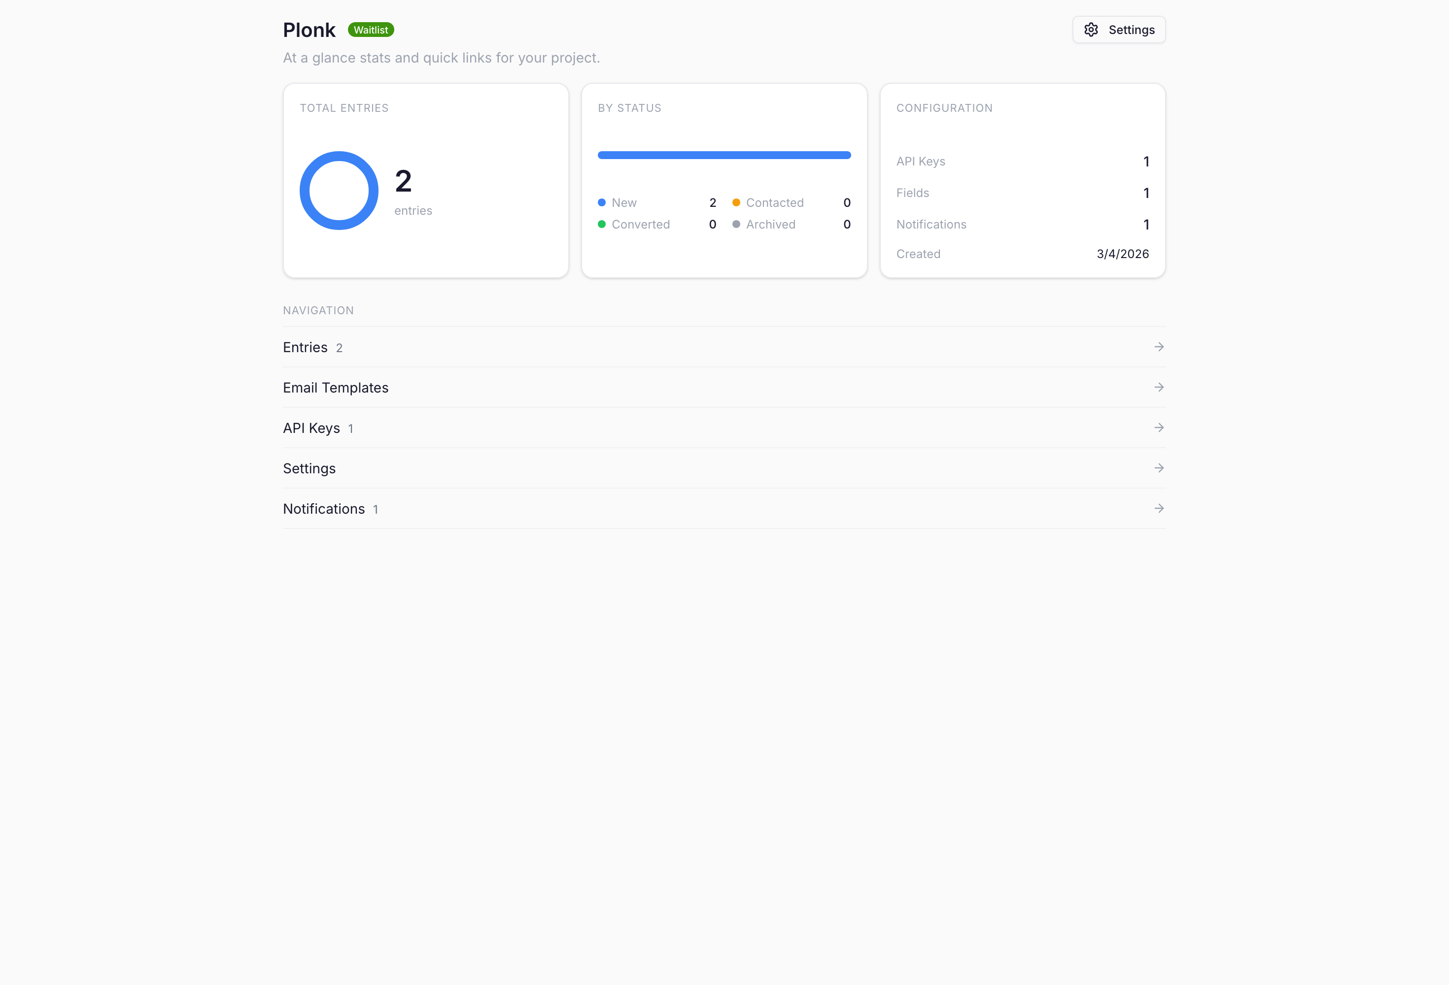Screen dimensions: 1449x985
Task: Click the blue donut chart ring
Action: 305,191
